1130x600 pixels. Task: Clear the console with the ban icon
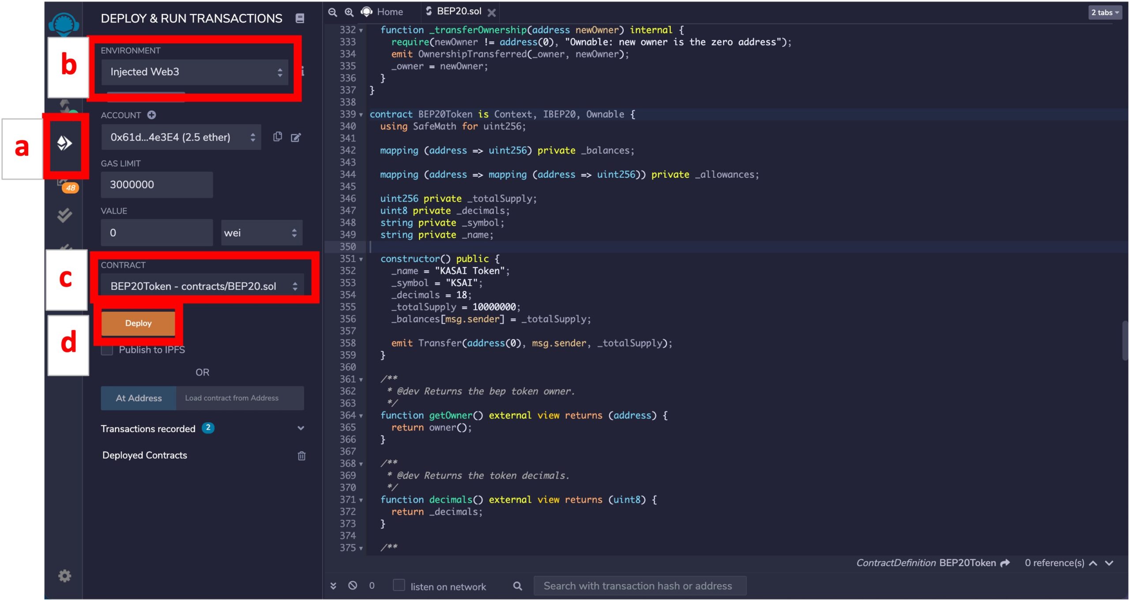click(353, 585)
